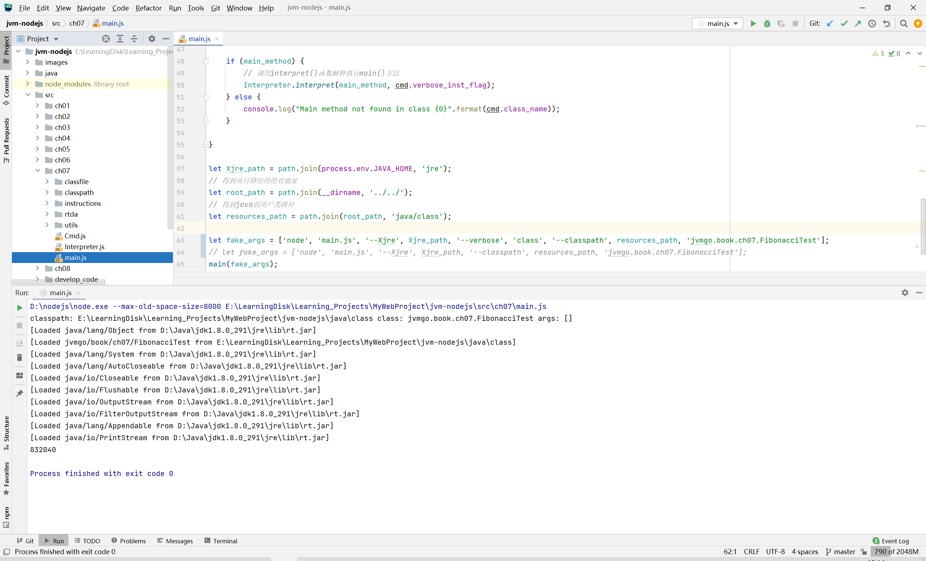Open the File menu
Image resolution: width=926 pixels, height=561 pixels.
coord(25,8)
